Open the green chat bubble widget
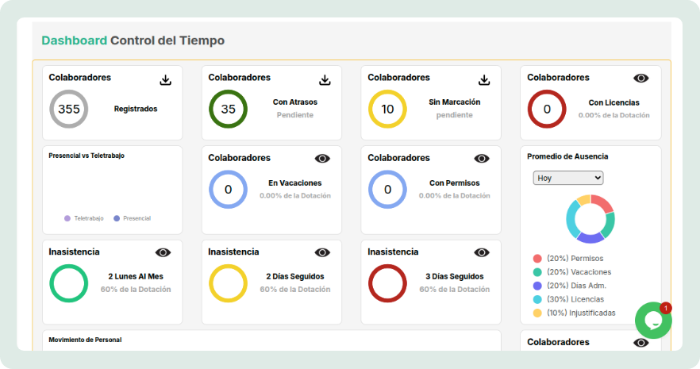Image resolution: width=700 pixels, height=369 pixels. click(x=653, y=320)
